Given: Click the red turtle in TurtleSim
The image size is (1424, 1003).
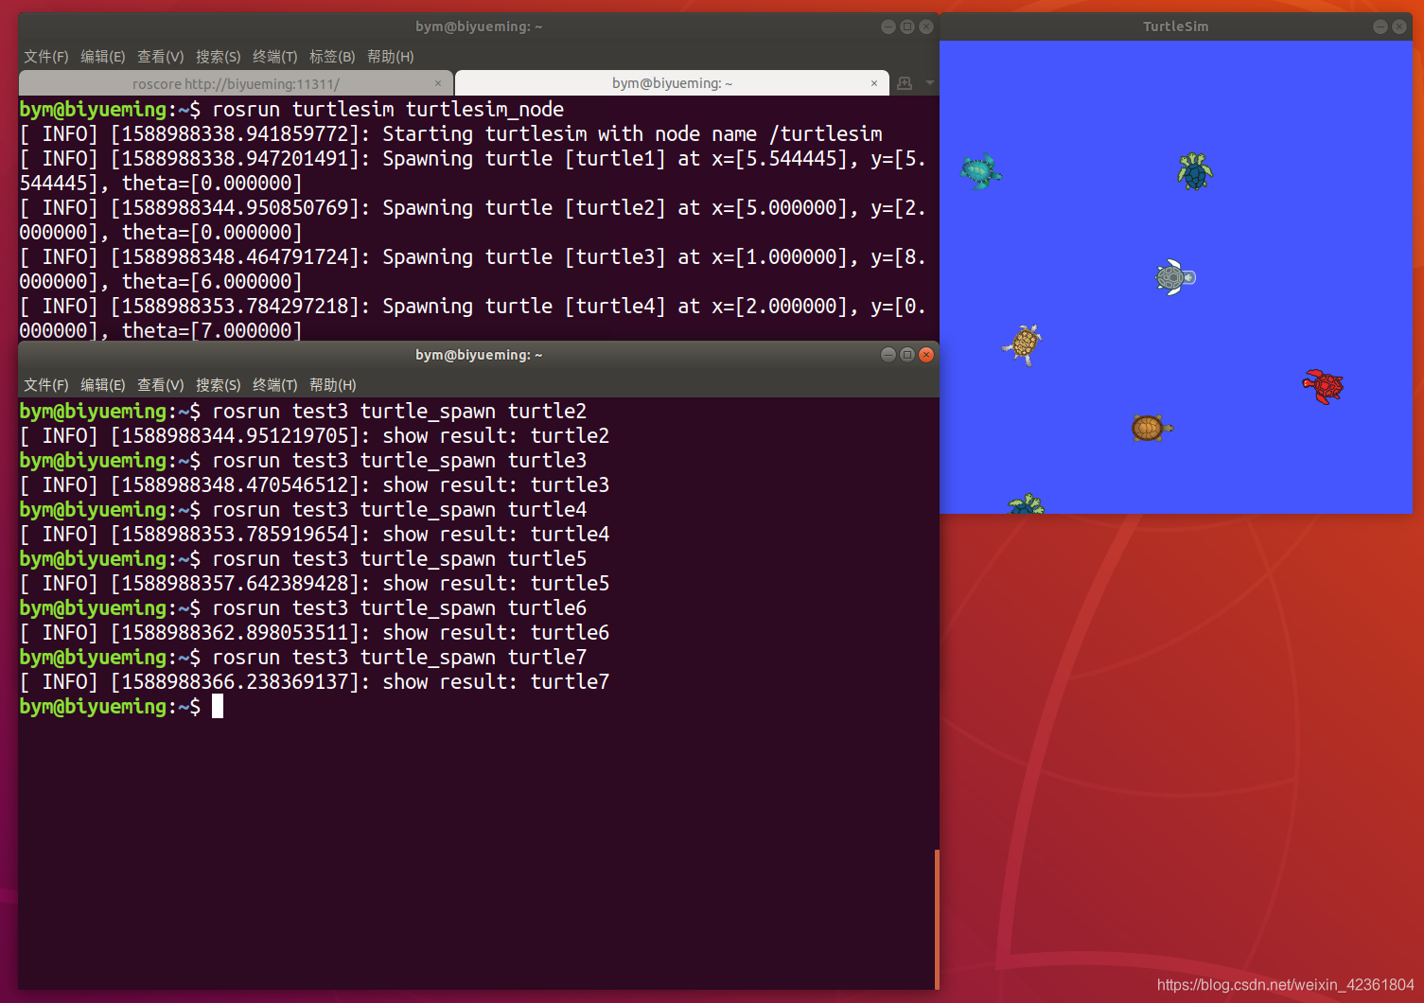Looking at the screenshot, I should point(1323,386).
